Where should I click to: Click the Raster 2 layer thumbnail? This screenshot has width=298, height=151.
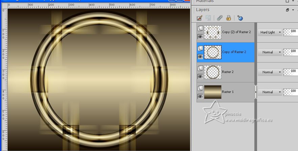[213, 72]
